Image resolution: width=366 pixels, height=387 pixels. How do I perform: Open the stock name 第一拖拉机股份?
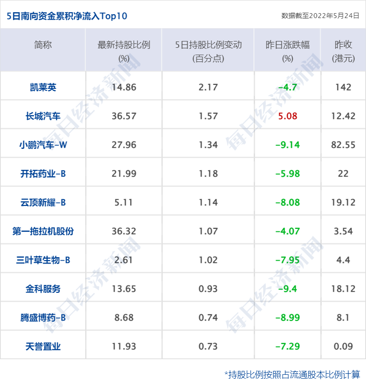[43, 231]
